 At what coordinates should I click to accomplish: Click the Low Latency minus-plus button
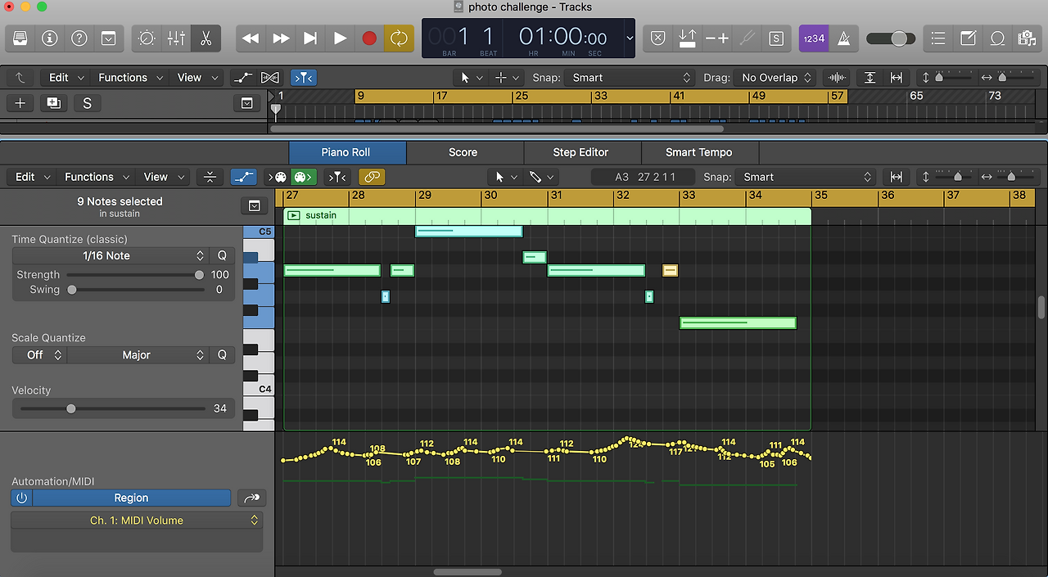(717, 38)
